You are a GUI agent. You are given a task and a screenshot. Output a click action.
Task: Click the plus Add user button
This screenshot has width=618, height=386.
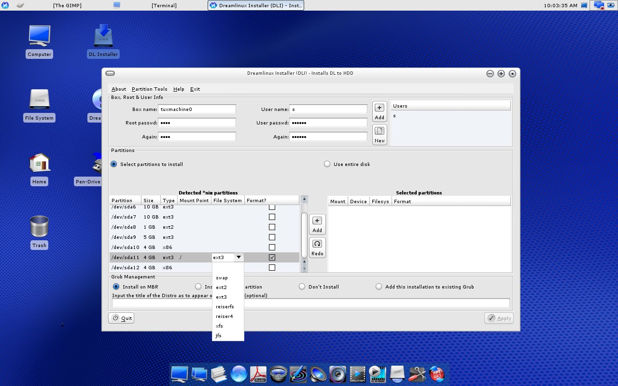point(379,112)
